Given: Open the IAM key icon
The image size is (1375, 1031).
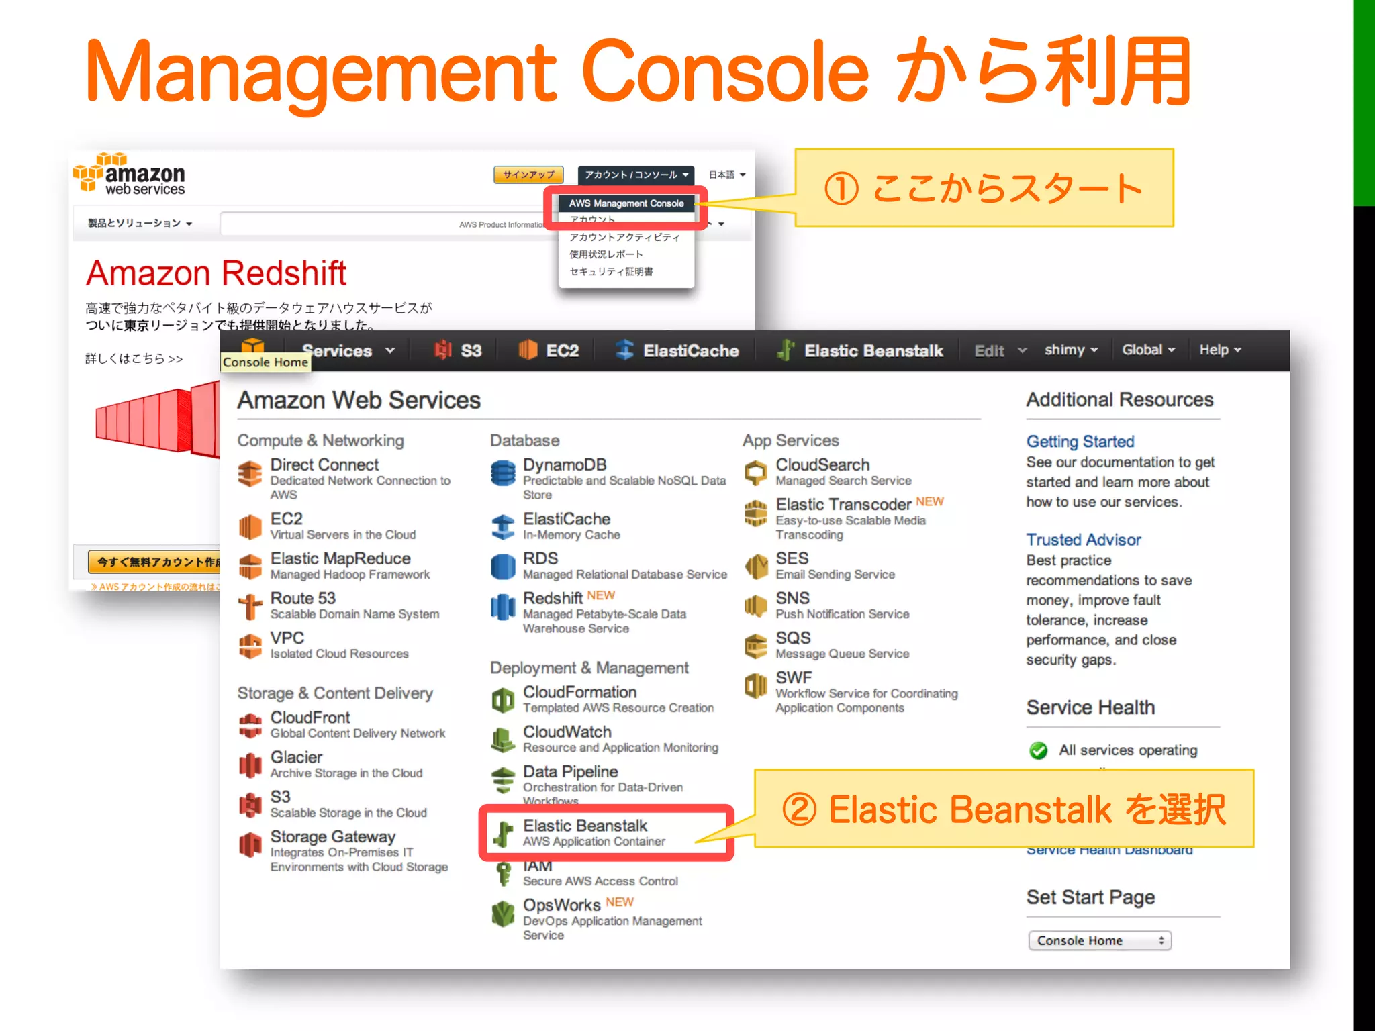Looking at the screenshot, I should [x=503, y=873].
